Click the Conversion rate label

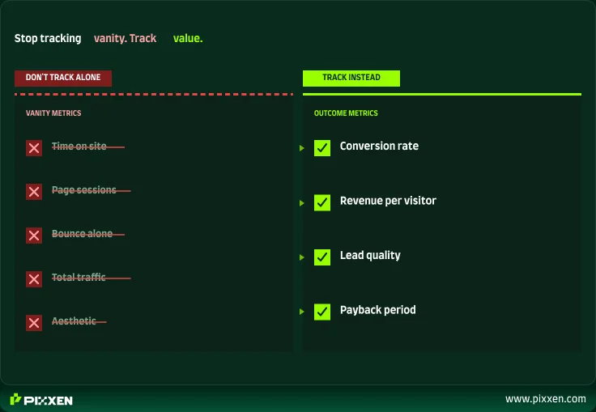point(379,146)
